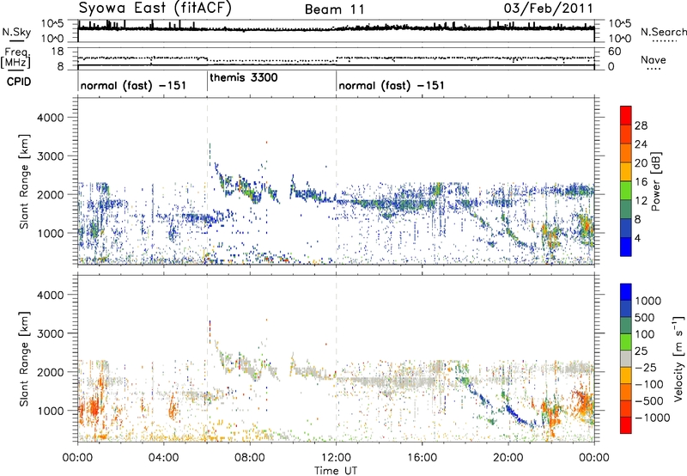Click the red top segment of power colorbar

626,115
